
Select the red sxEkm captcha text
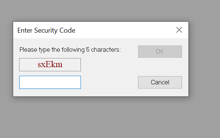point(50,64)
